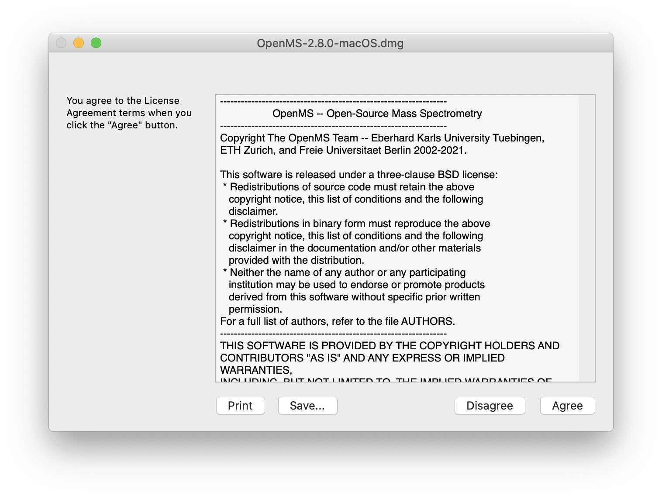Image resolution: width=662 pixels, height=496 pixels.
Task: Click "Redistributions in binary form" line
Action: [x=357, y=224]
